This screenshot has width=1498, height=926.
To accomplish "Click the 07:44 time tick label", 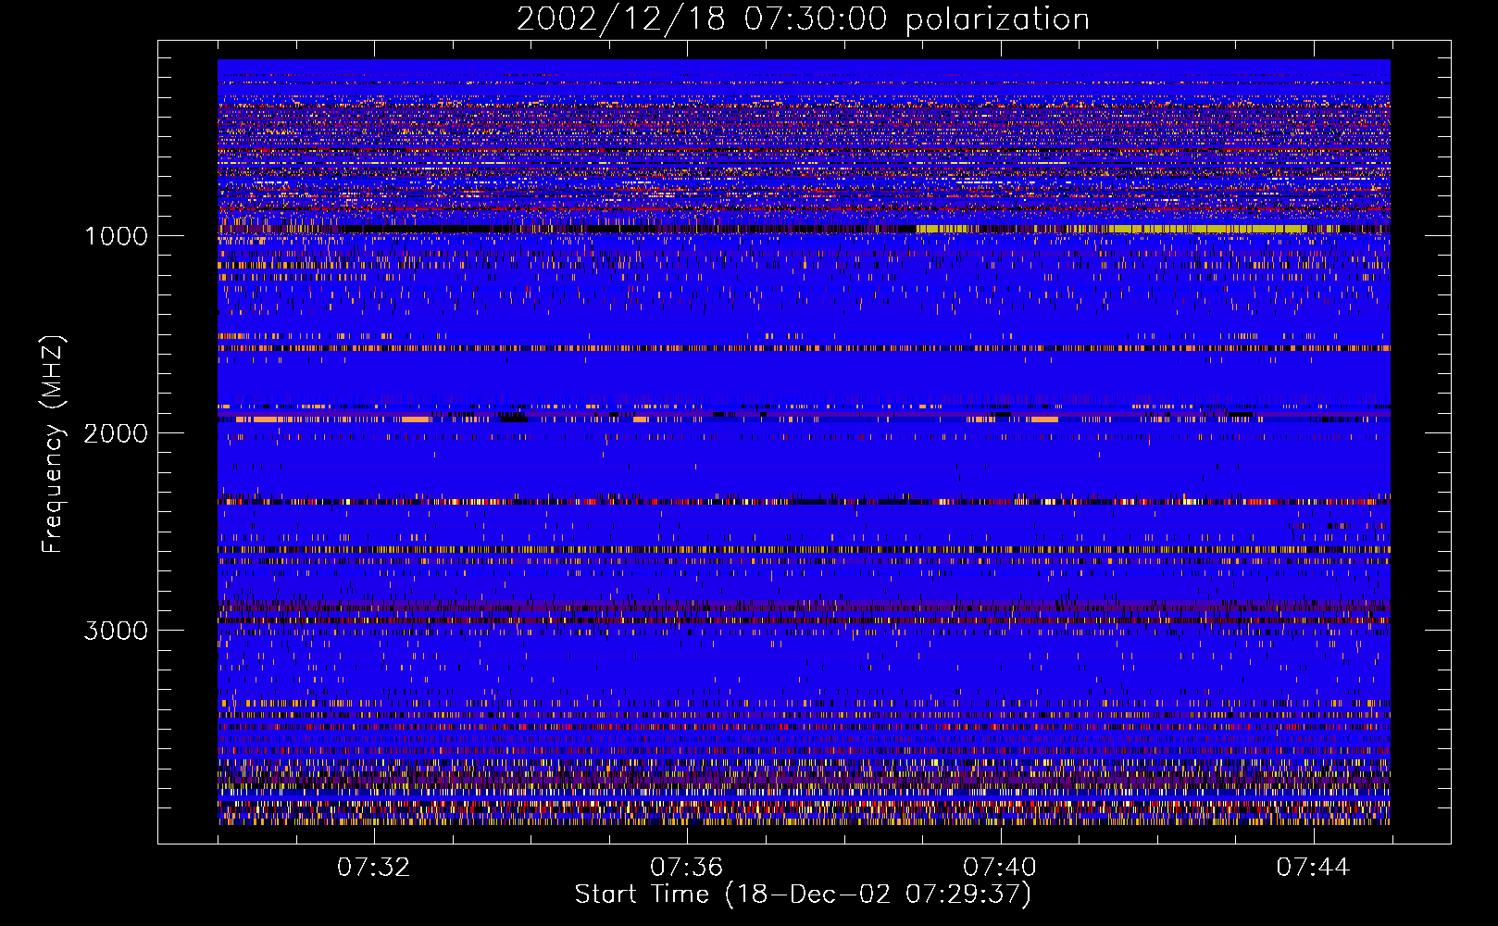I will (x=1313, y=868).
